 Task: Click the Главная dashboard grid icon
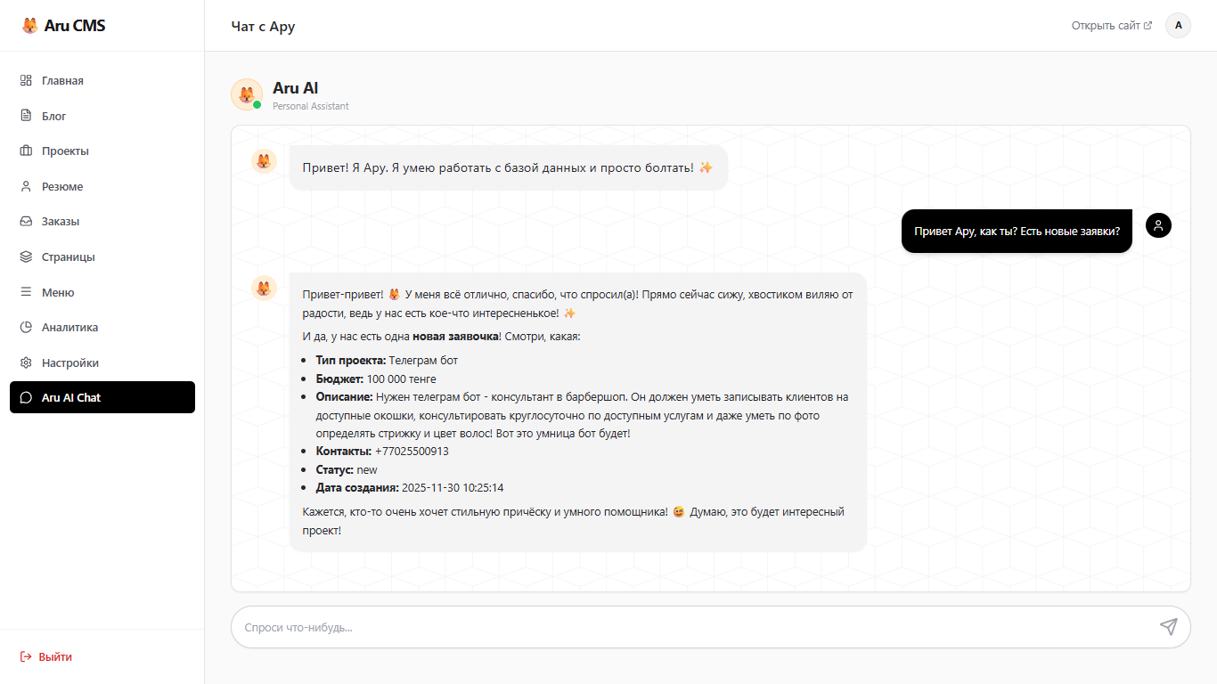coord(26,80)
